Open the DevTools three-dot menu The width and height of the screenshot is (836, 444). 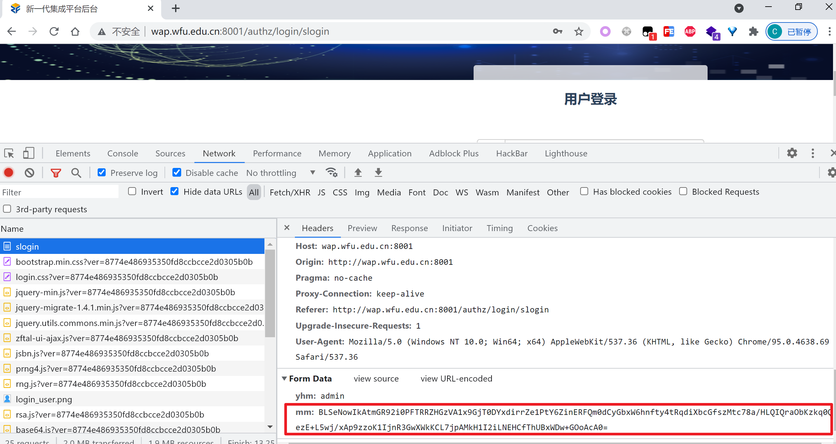pyautogui.click(x=813, y=153)
